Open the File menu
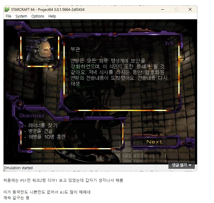This screenshot has height=203, width=214. pyautogui.click(x=8, y=16)
